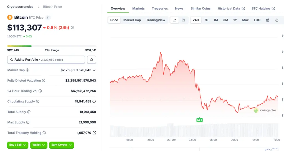Click the line chart icon
The width and height of the screenshot is (284, 151).
pos(174,20)
